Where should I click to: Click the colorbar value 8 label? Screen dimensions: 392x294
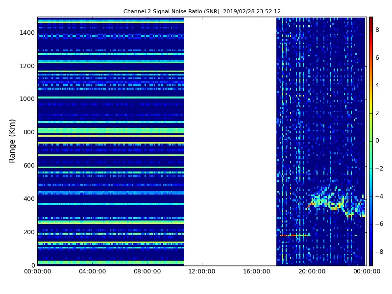click(x=377, y=30)
